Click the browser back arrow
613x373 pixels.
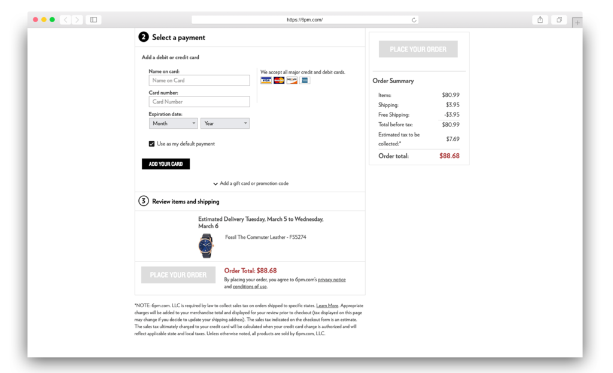point(66,20)
